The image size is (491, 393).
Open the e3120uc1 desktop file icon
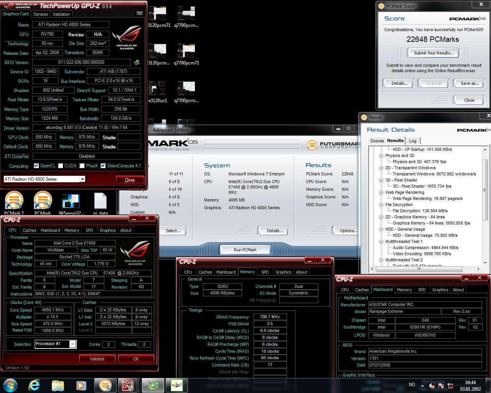coord(158,91)
